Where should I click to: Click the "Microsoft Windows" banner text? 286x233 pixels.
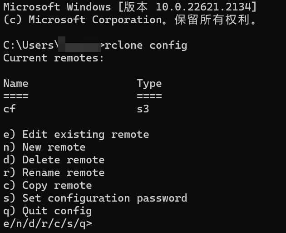(x=57, y=7)
